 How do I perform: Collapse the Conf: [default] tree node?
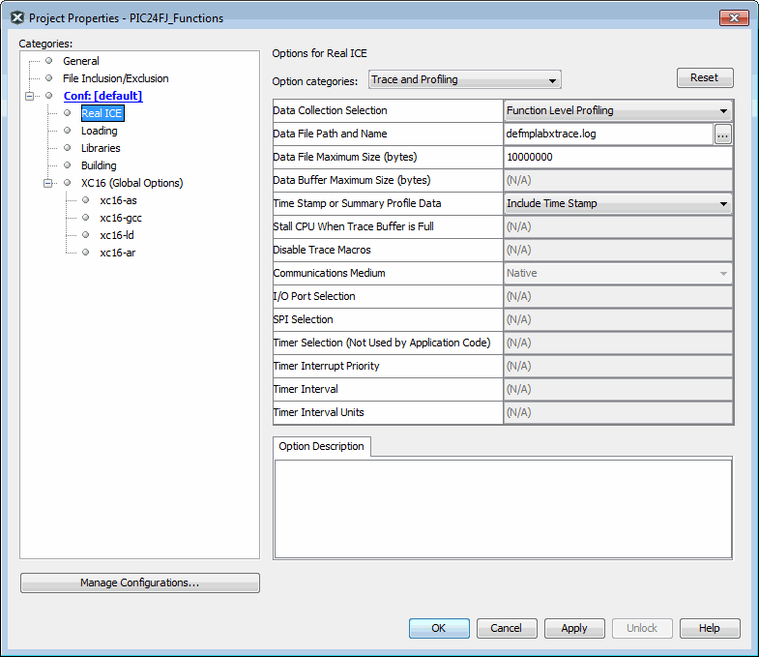(x=30, y=96)
